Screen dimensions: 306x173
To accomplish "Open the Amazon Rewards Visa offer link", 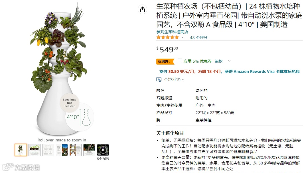I will [262, 71].
